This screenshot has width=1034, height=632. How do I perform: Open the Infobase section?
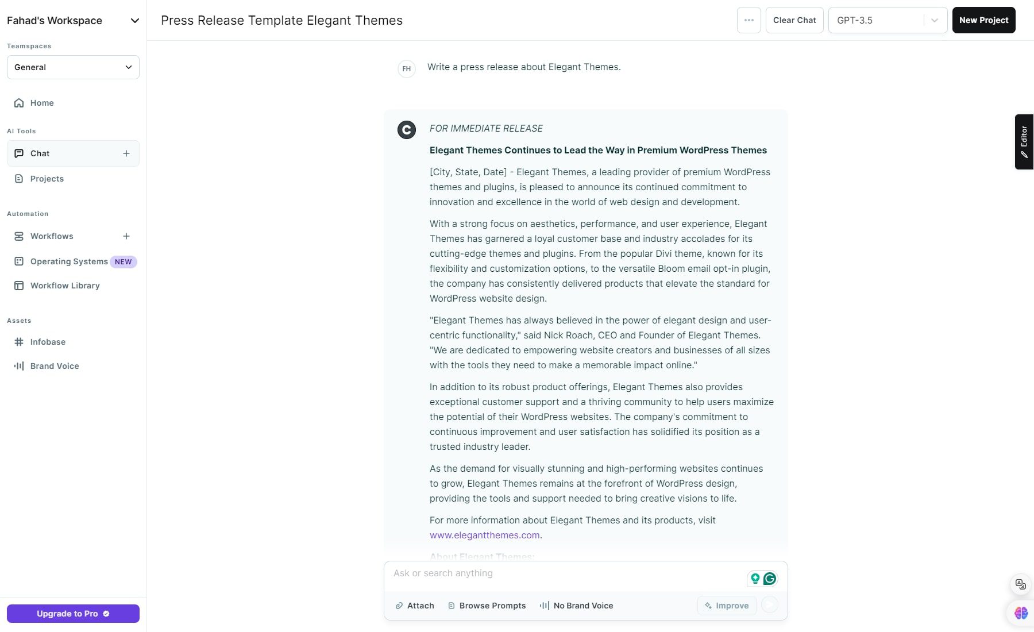[x=48, y=342]
